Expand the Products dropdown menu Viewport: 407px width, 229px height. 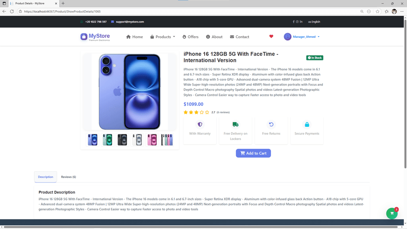point(163,37)
